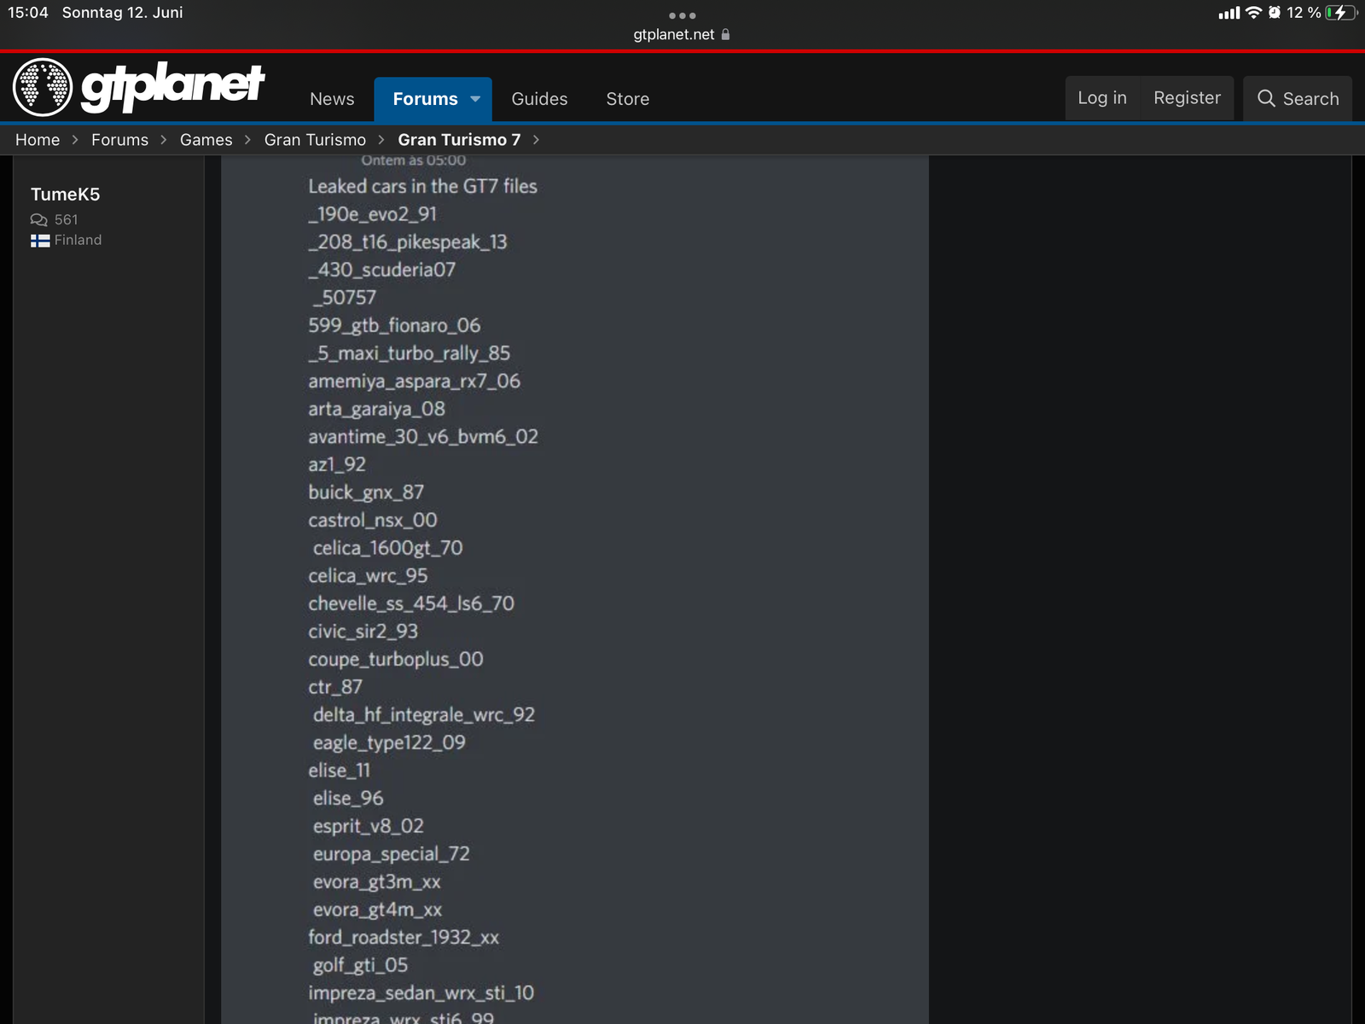The image size is (1365, 1024).
Task: Click the '_190e_evo2_91' entry
Action: coord(373,214)
